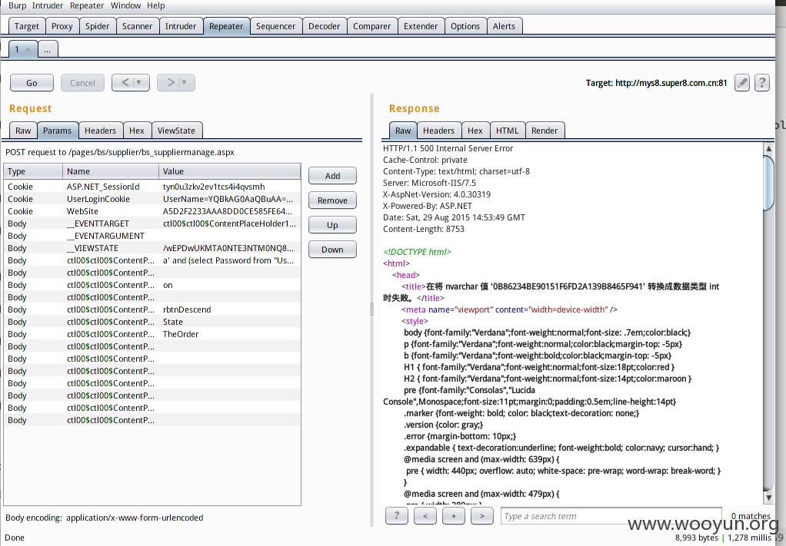Select response Headers tab
Image resolution: width=786 pixels, height=546 pixels.
click(x=438, y=131)
